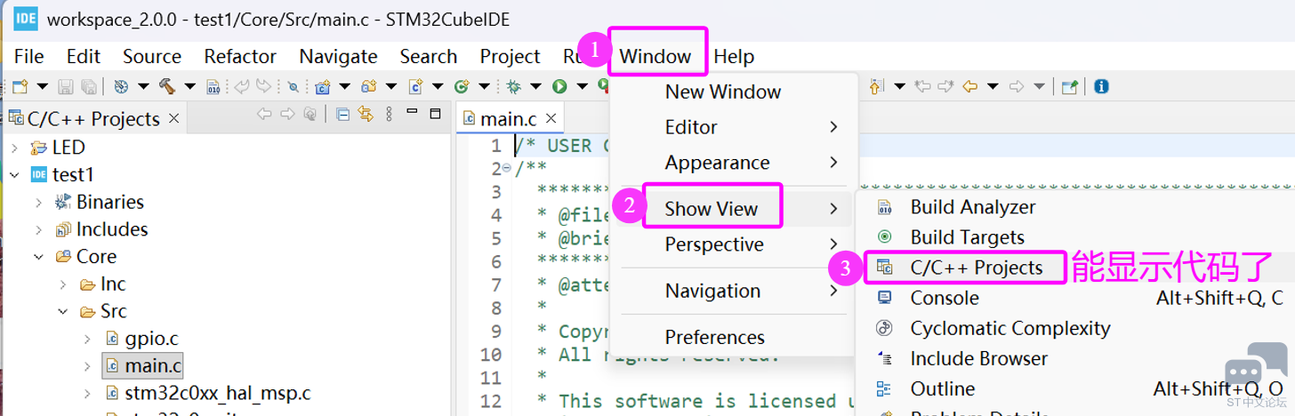Select Include Browser view

point(1075,358)
